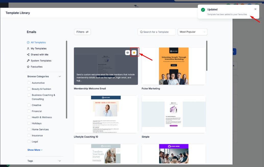Check the Financial category
Image resolution: width=264 pixels, height=167 pixels.
pos(29,111)
